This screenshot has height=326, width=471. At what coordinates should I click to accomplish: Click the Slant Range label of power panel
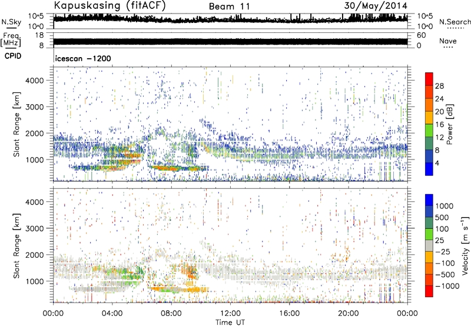[16, 124]
